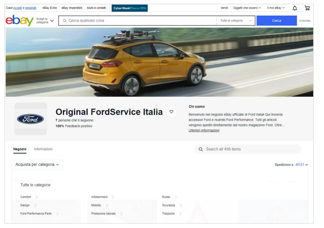The width and height of the screenshot is (324, 228).
Task: Select the Comfort category
Action: [25, 197]
